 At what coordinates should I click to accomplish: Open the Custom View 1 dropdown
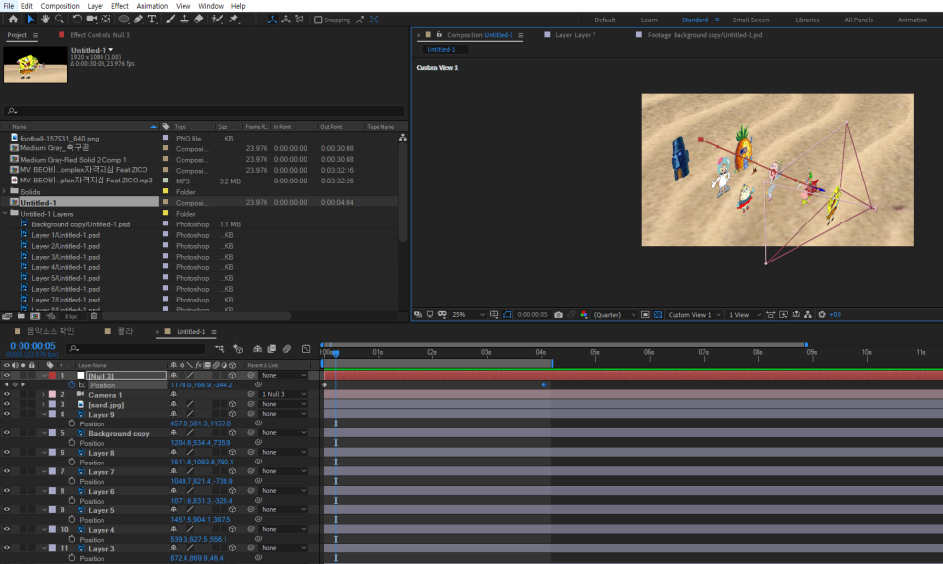tap(694, 314)
